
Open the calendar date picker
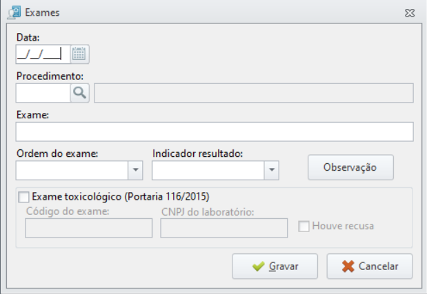click(79, 54)
